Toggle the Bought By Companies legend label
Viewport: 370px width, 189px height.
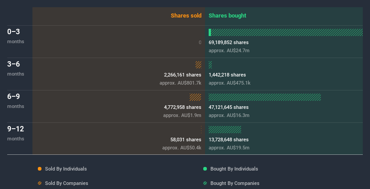pos(235,183)
